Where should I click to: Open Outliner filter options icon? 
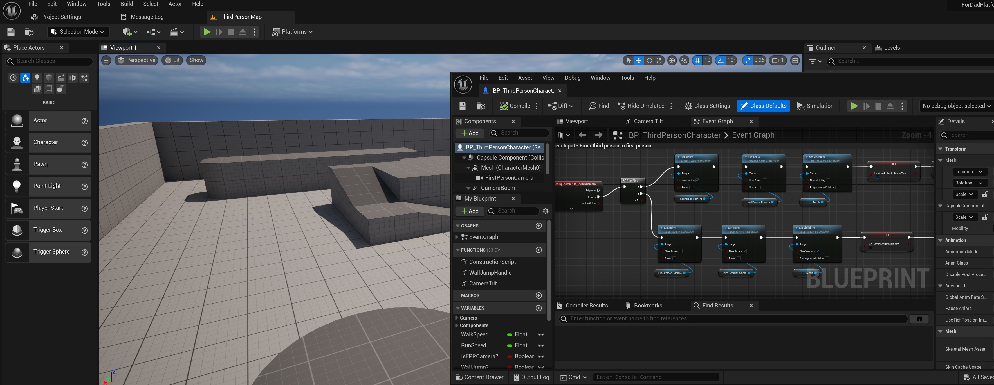pyautogui.click(x=815, y=61)
